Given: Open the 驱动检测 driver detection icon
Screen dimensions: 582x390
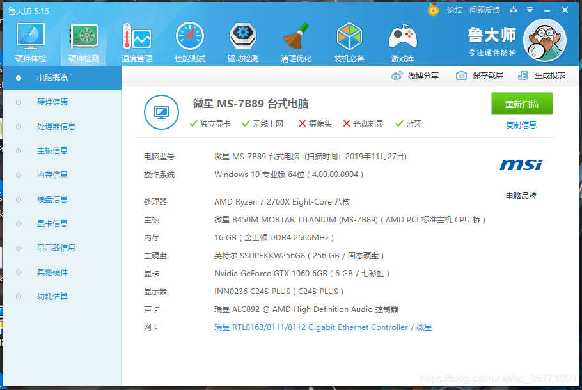Looking at the screenshot, I should 243,42.
